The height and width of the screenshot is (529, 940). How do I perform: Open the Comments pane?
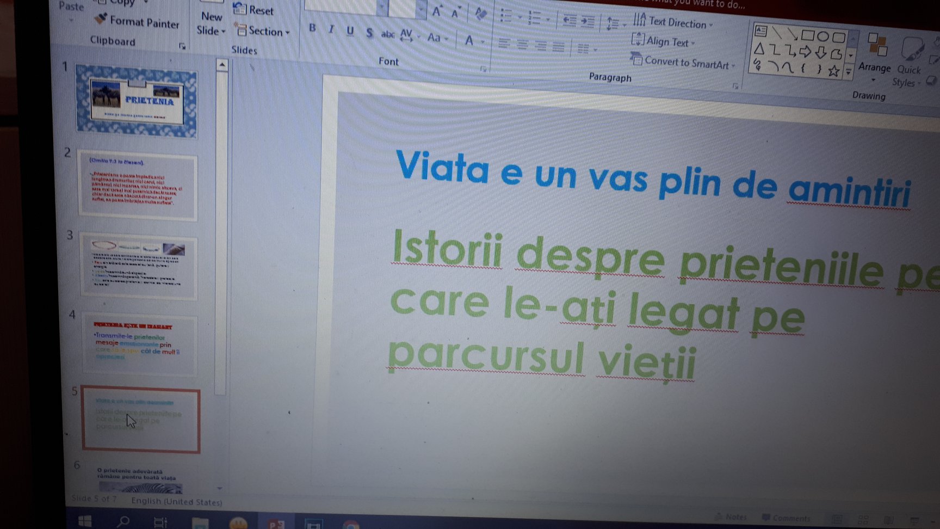pyautogui.click(x=786, y=518)
